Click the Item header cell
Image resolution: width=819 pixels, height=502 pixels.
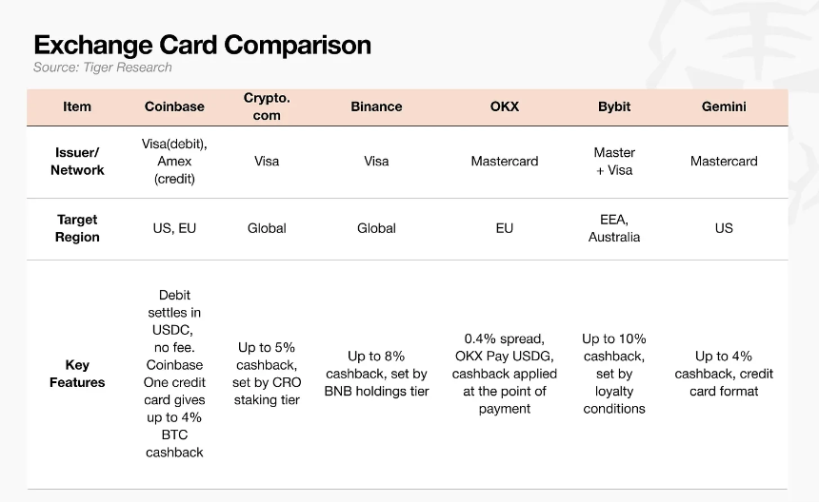coord(77,106)
